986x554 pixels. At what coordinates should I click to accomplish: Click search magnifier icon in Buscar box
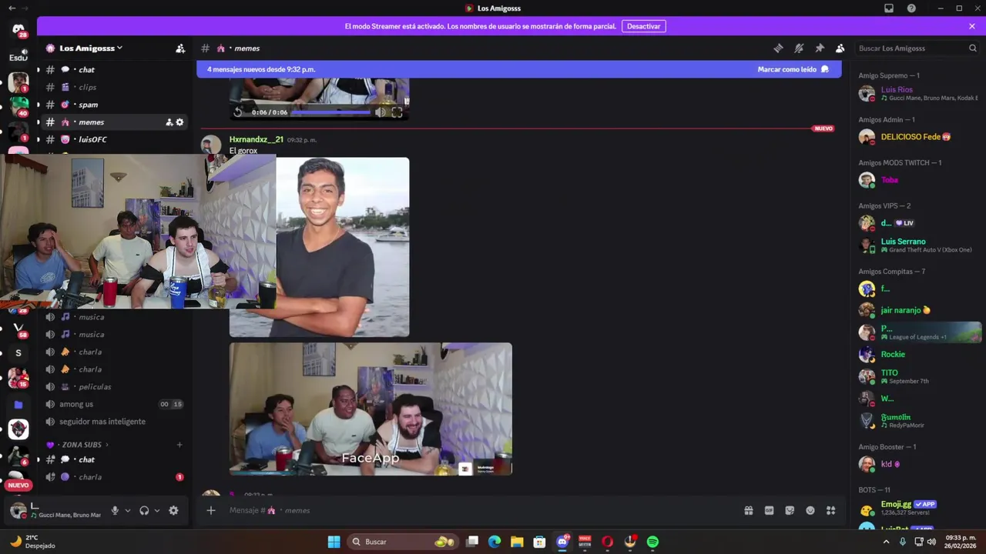pos(973,48)
